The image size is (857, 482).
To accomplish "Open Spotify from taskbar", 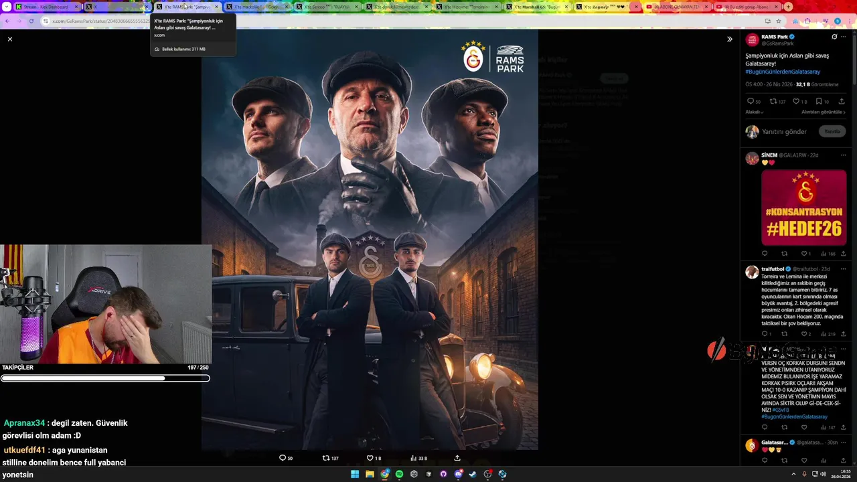I will (x=399, y=474).
